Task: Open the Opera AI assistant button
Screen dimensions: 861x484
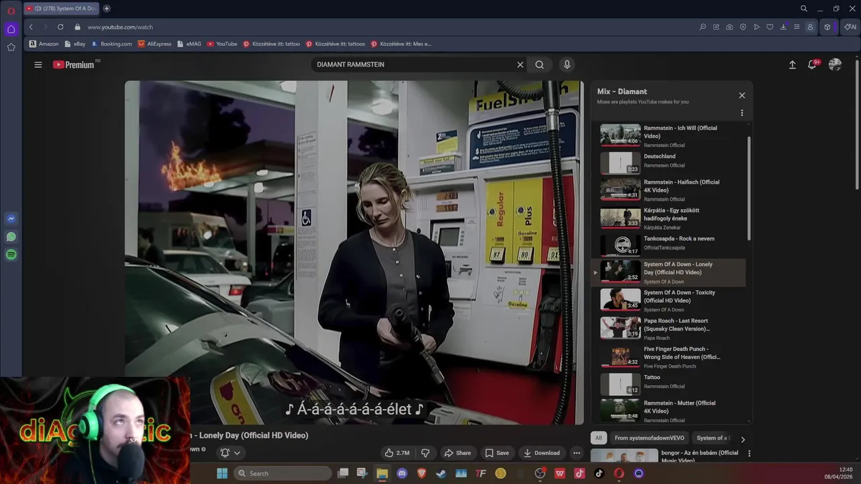Action: pyautogui.click(x=850, y=27)
